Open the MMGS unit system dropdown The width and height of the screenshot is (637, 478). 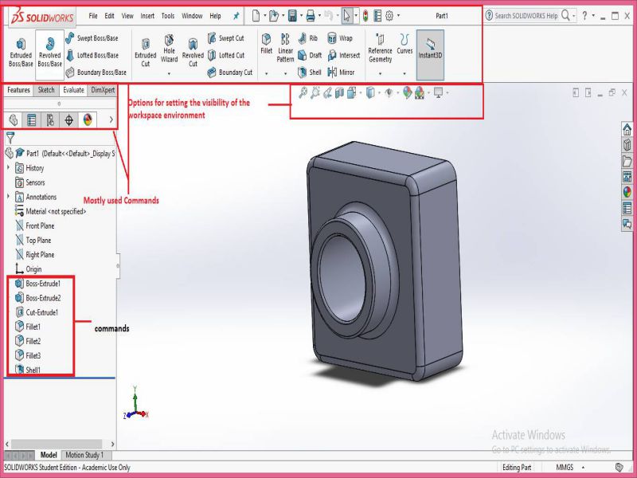tap(584, 468)
